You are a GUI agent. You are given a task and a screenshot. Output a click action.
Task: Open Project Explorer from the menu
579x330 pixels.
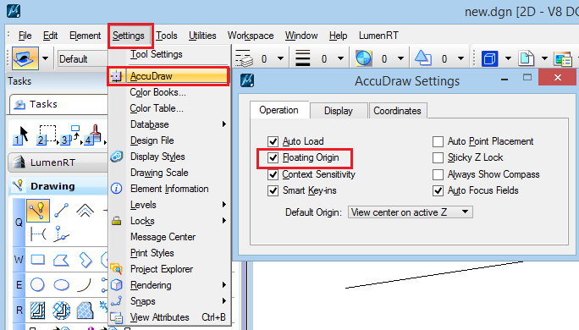[x=169, y=269]
